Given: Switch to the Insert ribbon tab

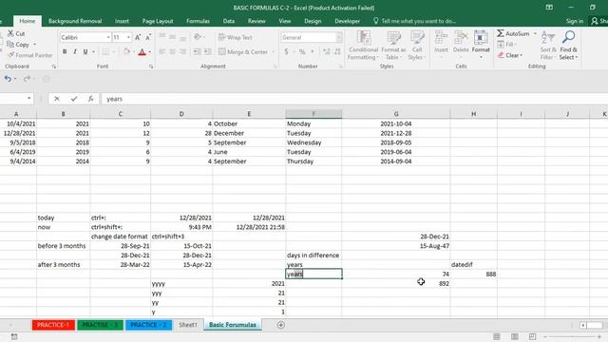Looking at the screenshot, I should pyautogui.click(x=122, y=21).
